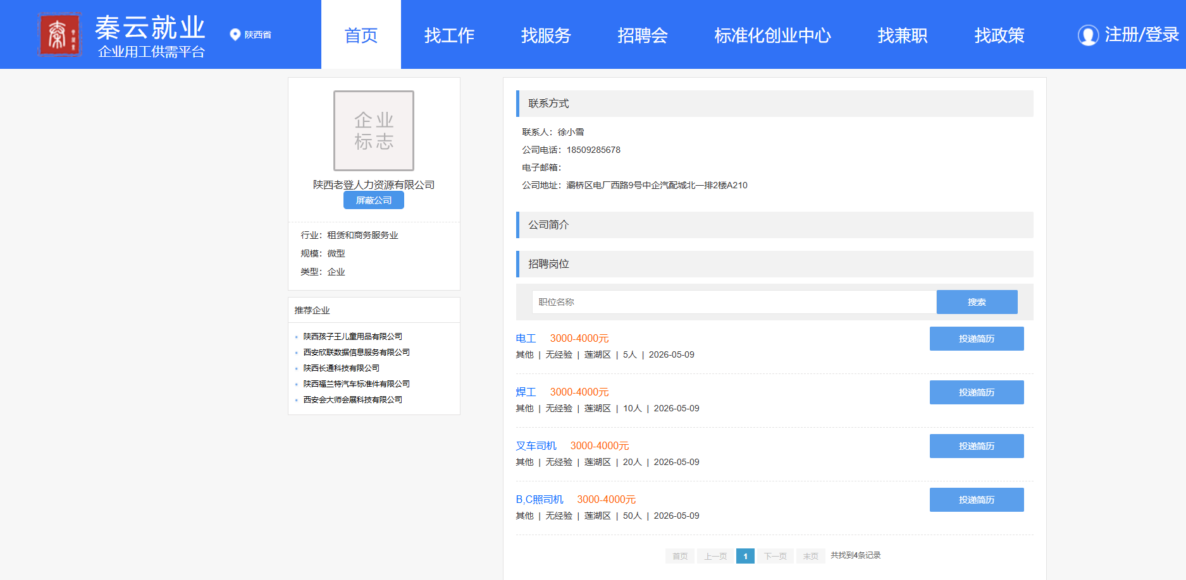Click the 公司简介 section header
1186x580 pixels.
point(775,225)
